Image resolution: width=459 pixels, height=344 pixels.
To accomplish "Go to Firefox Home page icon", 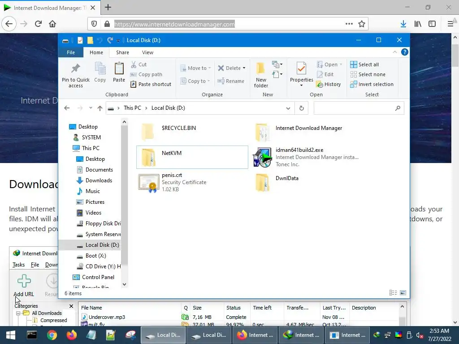I will [x=52, y=24].
